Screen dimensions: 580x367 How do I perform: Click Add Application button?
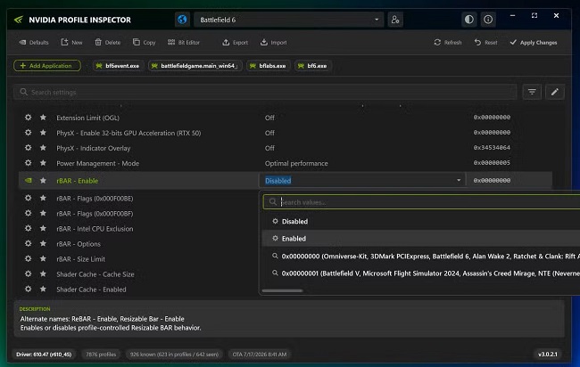coord(47,66)
